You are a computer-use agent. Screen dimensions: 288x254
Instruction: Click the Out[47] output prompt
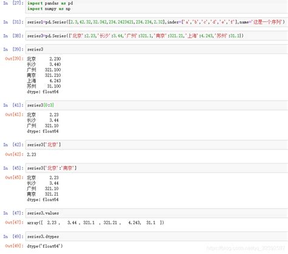pyautogui.click(x=14, y=222)
